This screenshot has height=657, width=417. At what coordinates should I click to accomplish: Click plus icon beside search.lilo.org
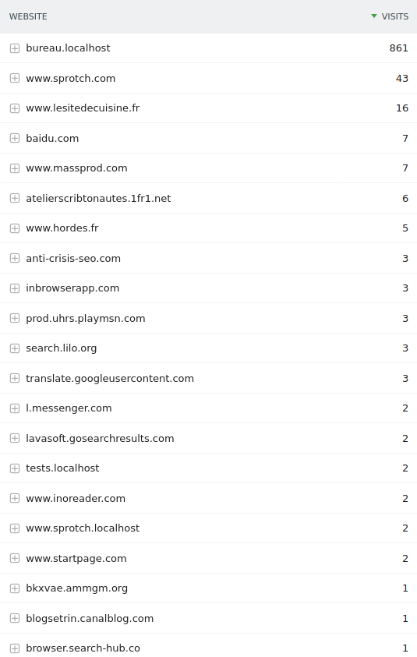(15, 348)
